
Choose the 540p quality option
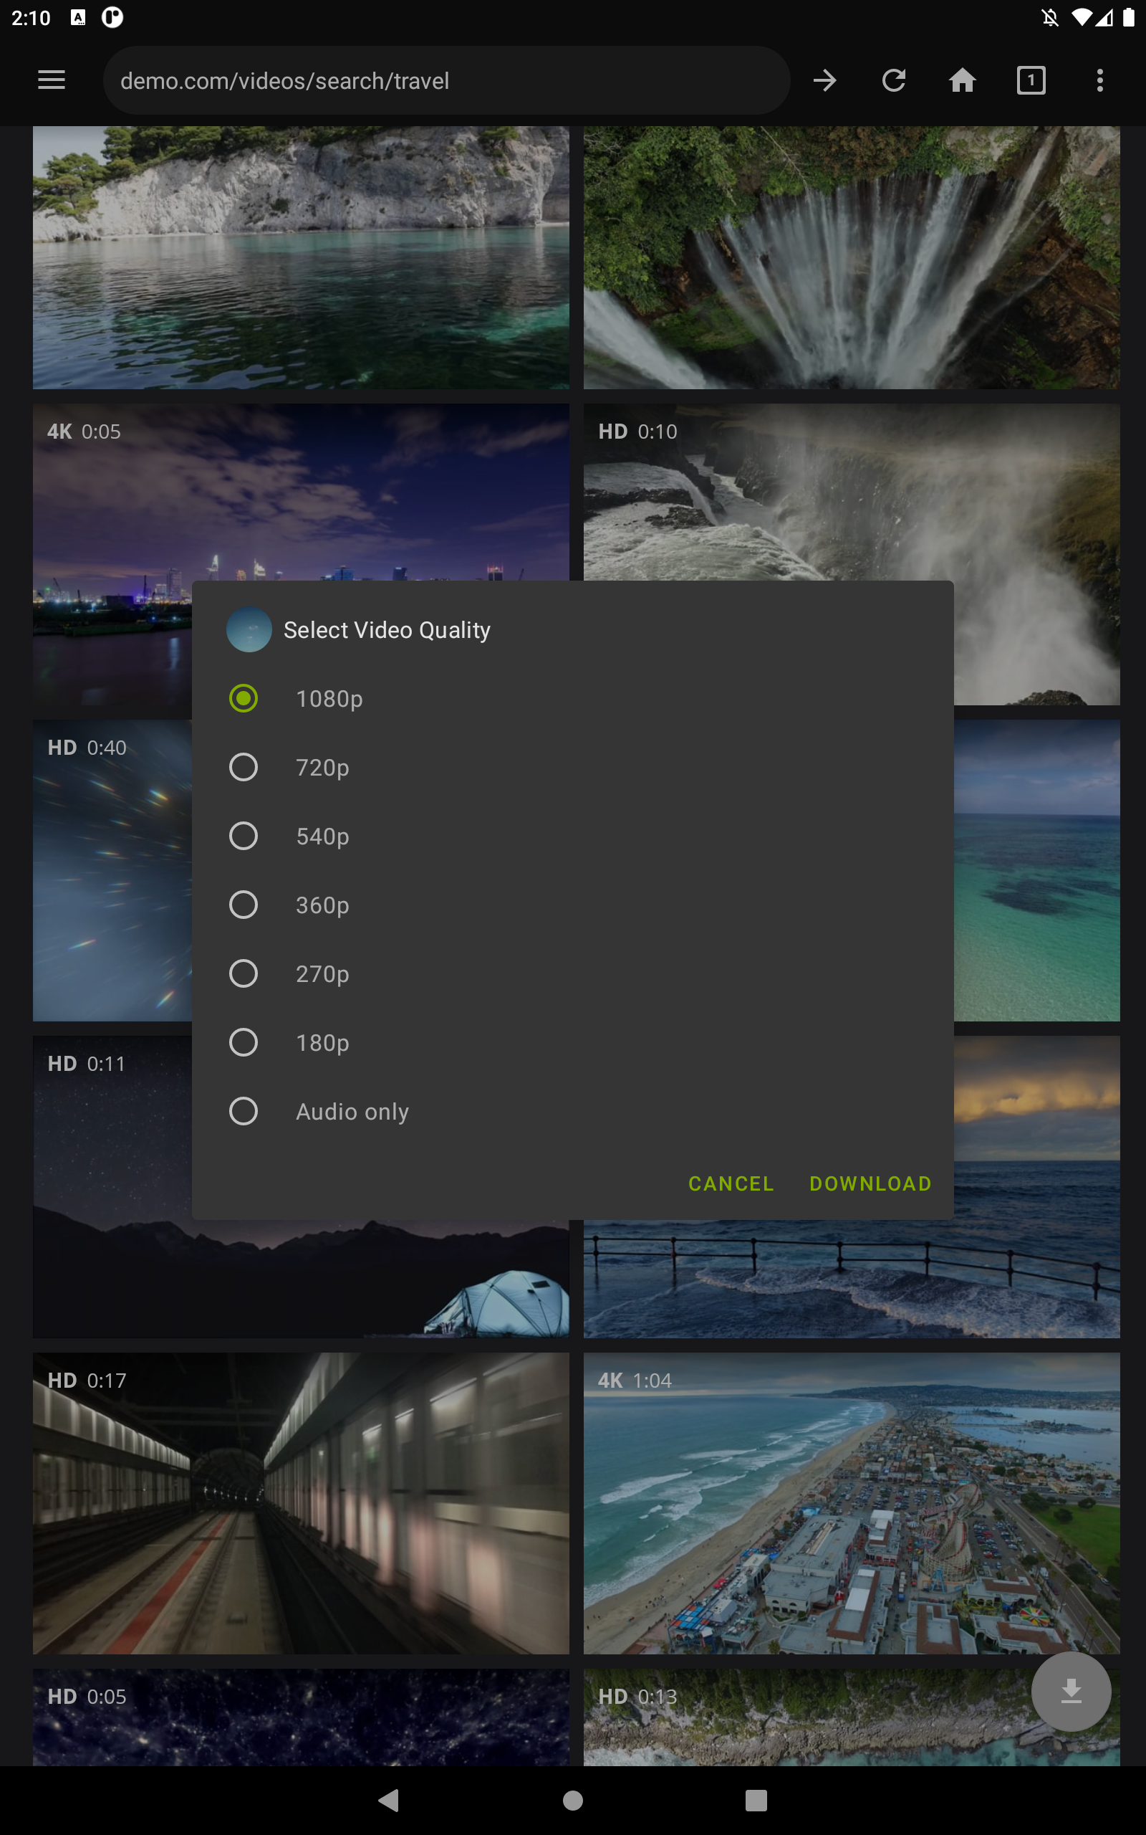coord(573,836)
